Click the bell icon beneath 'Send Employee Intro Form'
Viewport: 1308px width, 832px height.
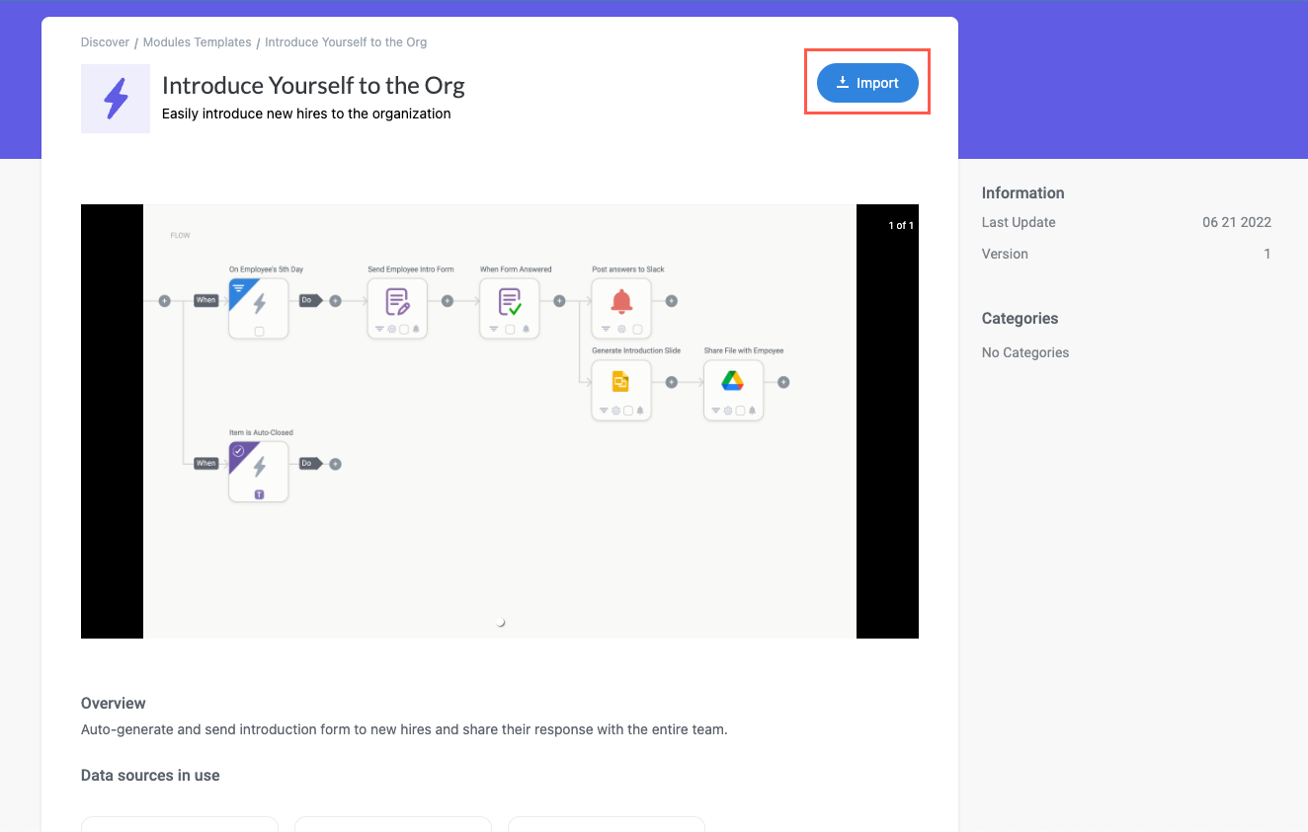417,329
